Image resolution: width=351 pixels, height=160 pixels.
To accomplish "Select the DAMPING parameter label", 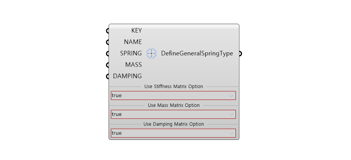I will [127, 76].
